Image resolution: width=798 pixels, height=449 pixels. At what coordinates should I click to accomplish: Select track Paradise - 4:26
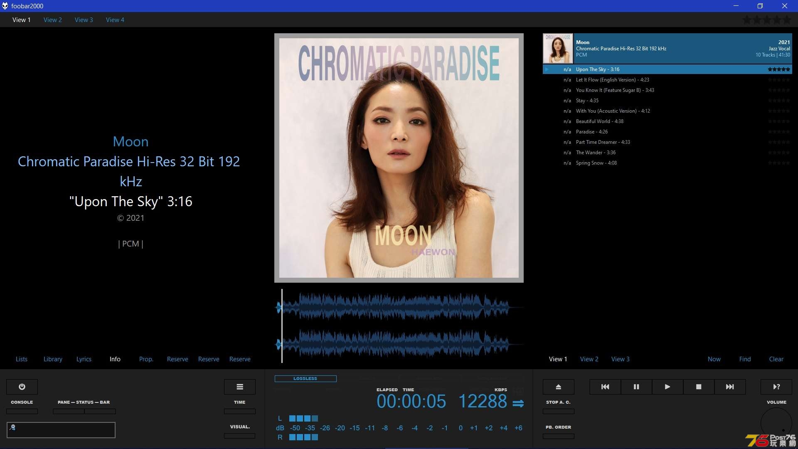point(667,132)
